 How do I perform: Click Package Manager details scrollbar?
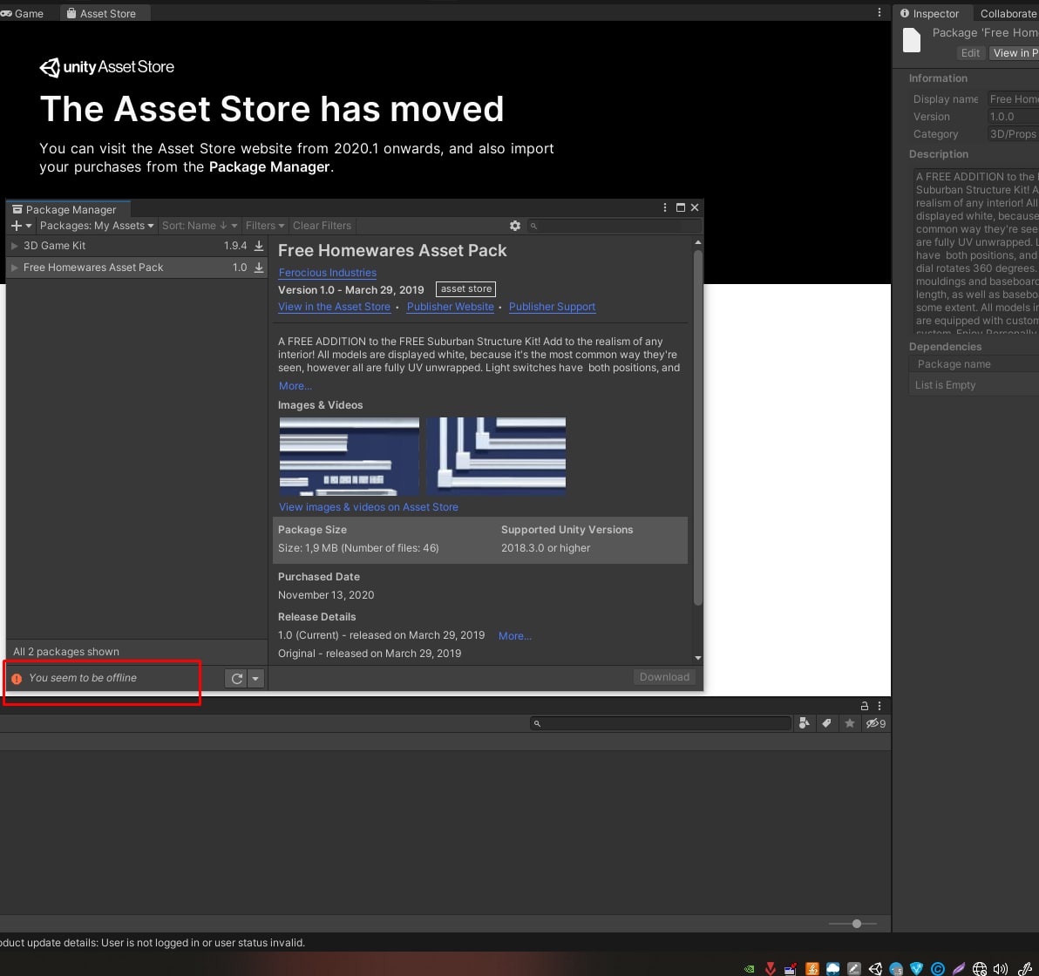(x=697, y=427)
